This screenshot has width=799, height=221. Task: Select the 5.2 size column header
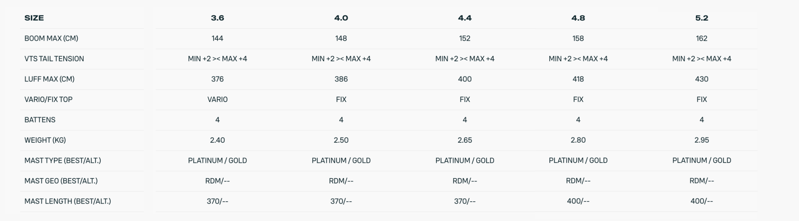pos(701,18)
